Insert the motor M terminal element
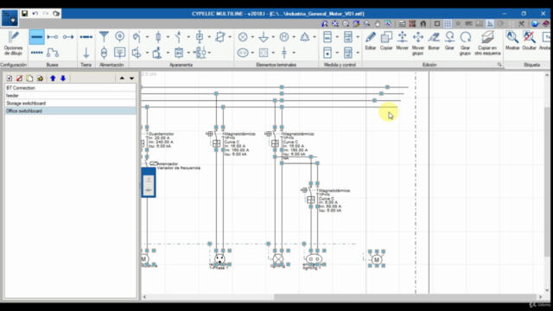 click(284, 36)
